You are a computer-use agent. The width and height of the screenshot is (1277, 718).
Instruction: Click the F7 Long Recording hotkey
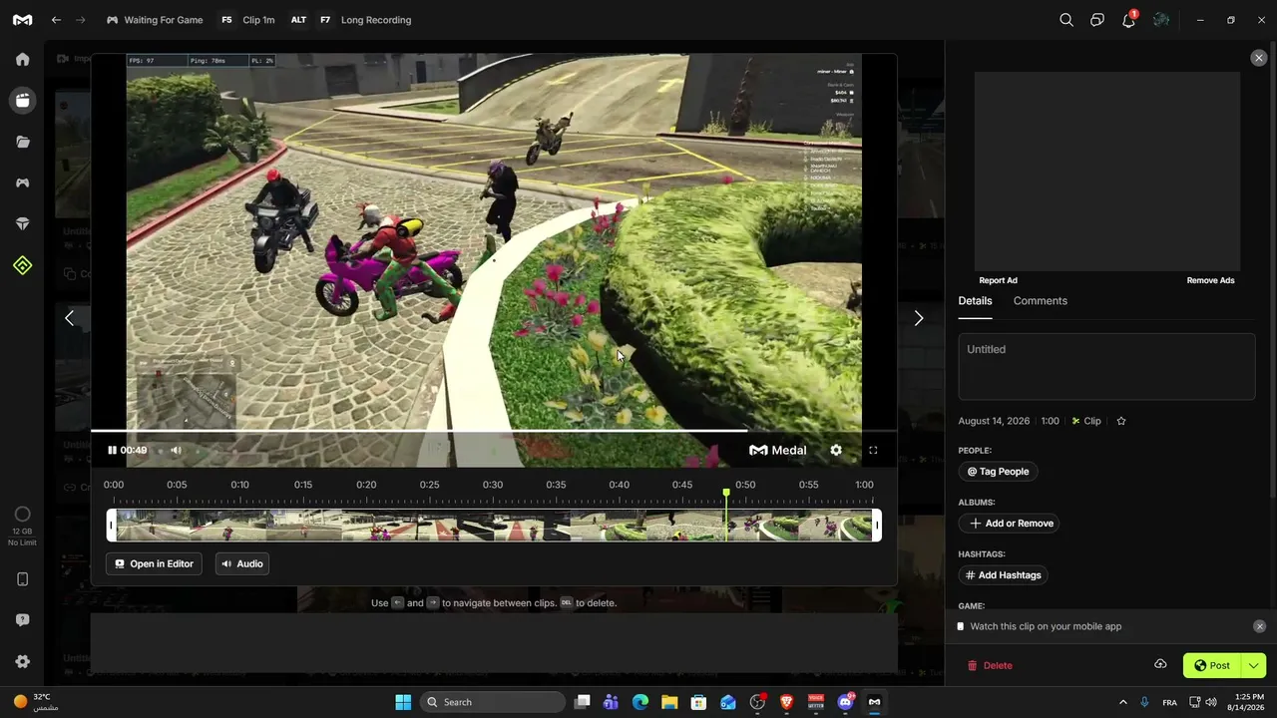(x=364, y=20)
